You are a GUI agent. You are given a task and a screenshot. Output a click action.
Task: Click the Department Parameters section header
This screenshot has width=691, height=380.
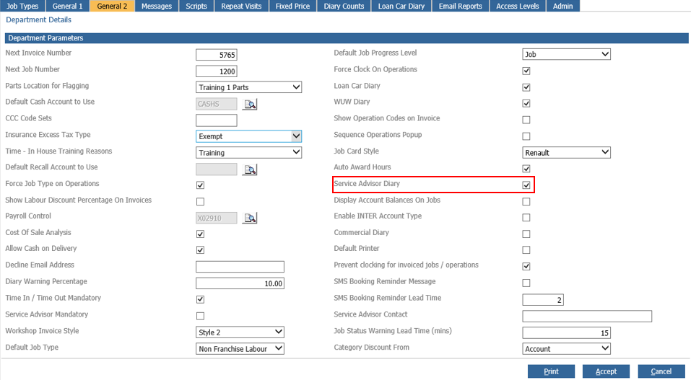tap(347, 38)
